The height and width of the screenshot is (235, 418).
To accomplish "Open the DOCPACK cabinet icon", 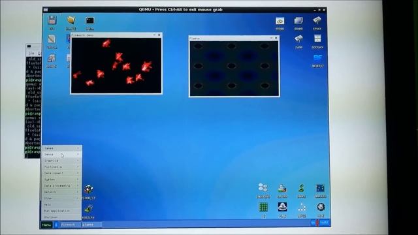I will pos(317,39).
